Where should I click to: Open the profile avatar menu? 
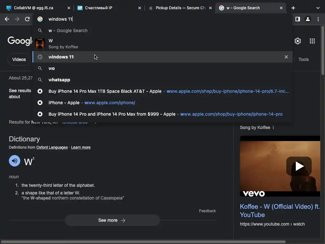pos(308,19)
